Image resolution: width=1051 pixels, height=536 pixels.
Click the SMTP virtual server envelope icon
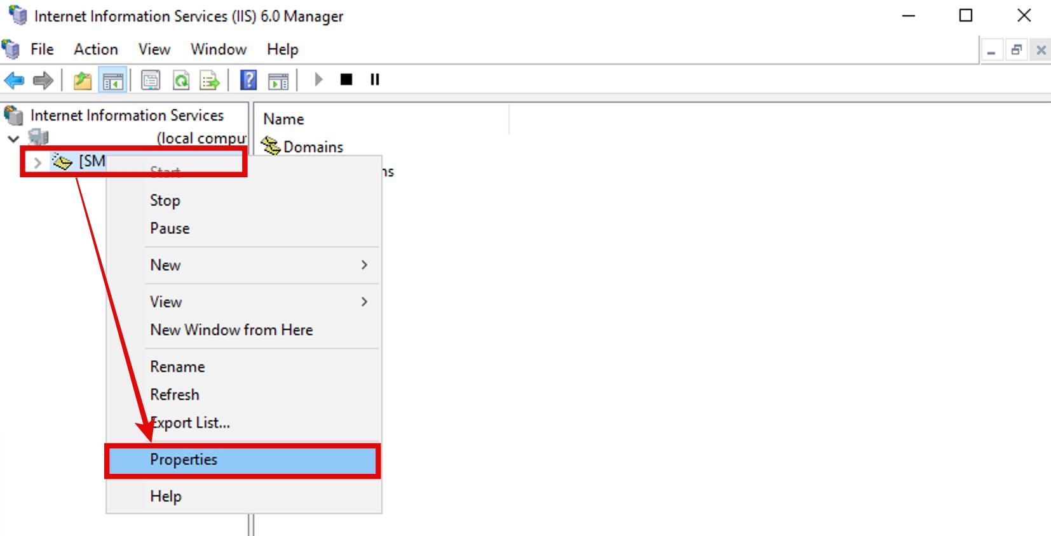(62, 161)
